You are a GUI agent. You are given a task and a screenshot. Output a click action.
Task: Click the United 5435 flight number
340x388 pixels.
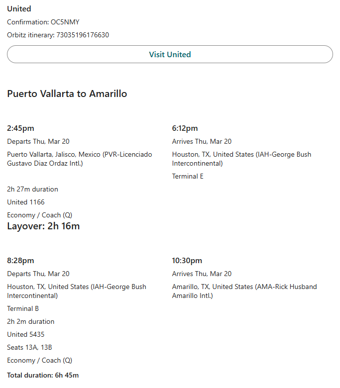(x=26, y=334)
